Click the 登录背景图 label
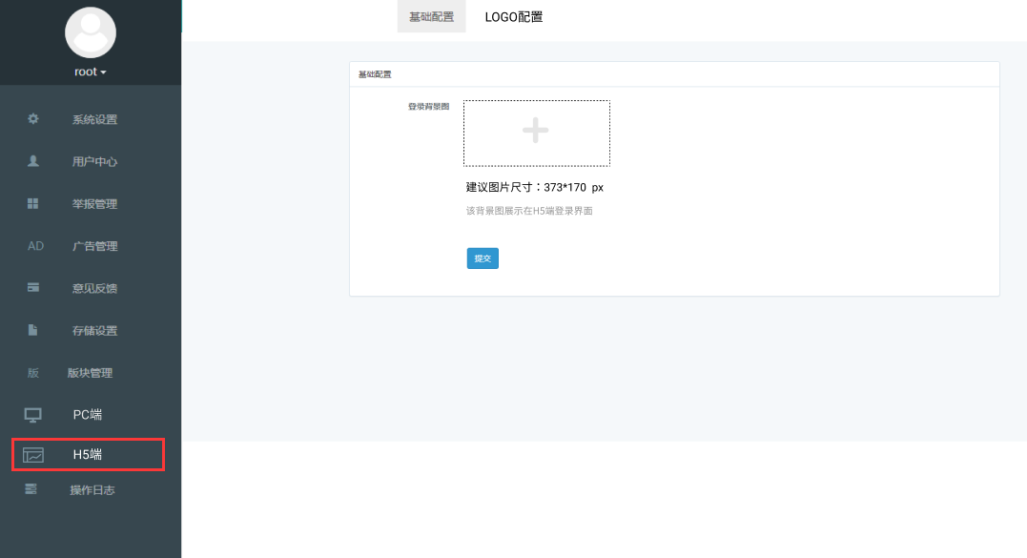Viewport: 1027px width, 558px height. tap(429, 106)
